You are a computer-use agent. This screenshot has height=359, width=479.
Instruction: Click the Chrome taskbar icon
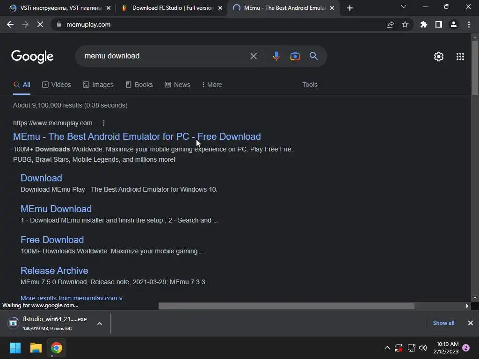point(57,348)
